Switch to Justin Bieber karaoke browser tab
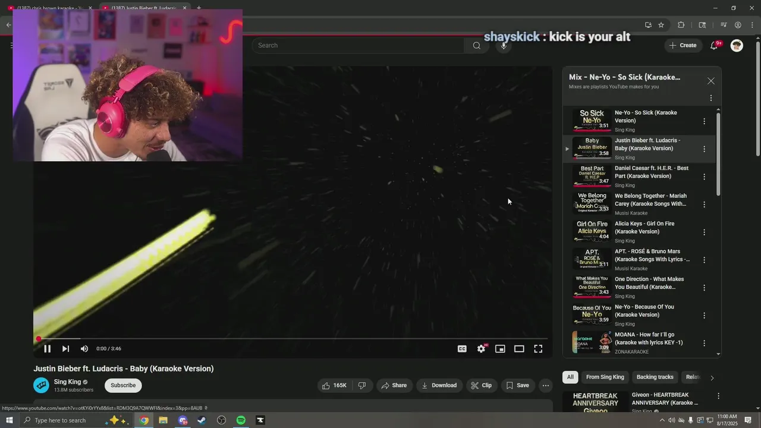This screenshot has height=428, width=761. coord(143,8)
